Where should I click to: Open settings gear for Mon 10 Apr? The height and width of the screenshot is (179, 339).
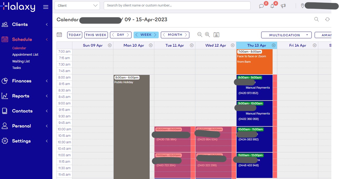point(151,45)
